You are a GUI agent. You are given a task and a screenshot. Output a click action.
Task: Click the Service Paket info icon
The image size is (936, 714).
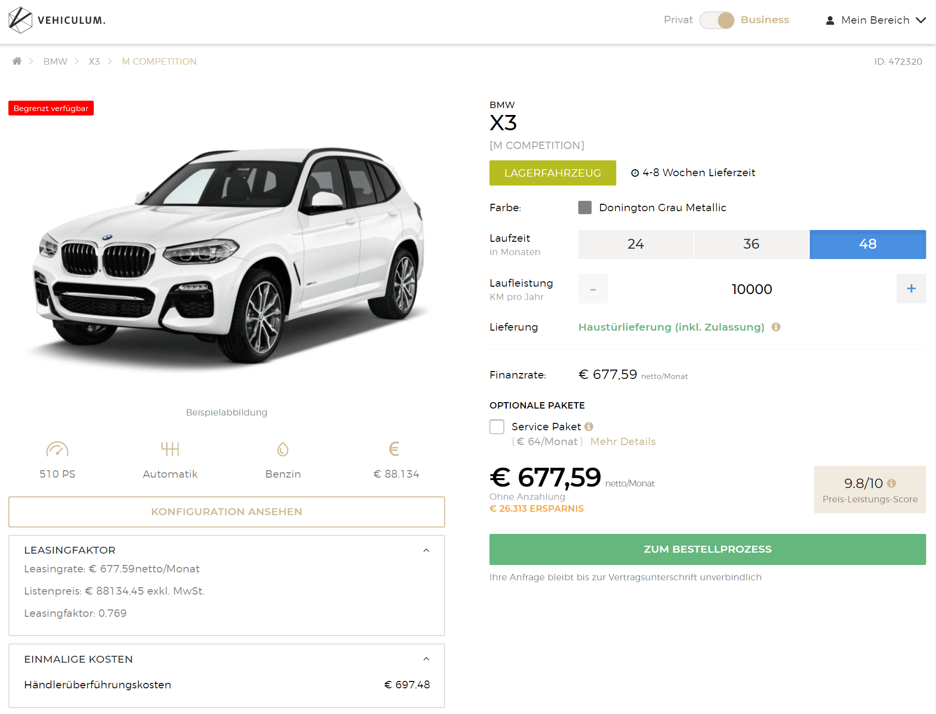coord(589,426)
